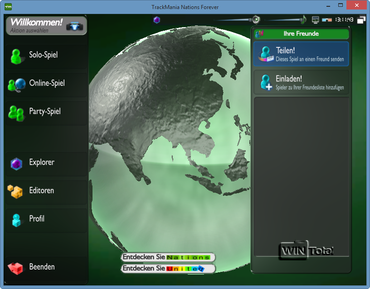Click the Ihre Freunde friends group icon
Screen dimensions: 370x289
[x=259, y=34]
